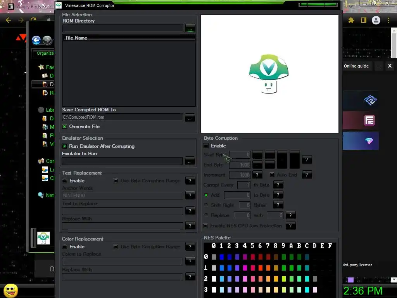Open the browser extensions puzzle icon
The height and width of the screenshot is (298, 397).
(351, 20)
